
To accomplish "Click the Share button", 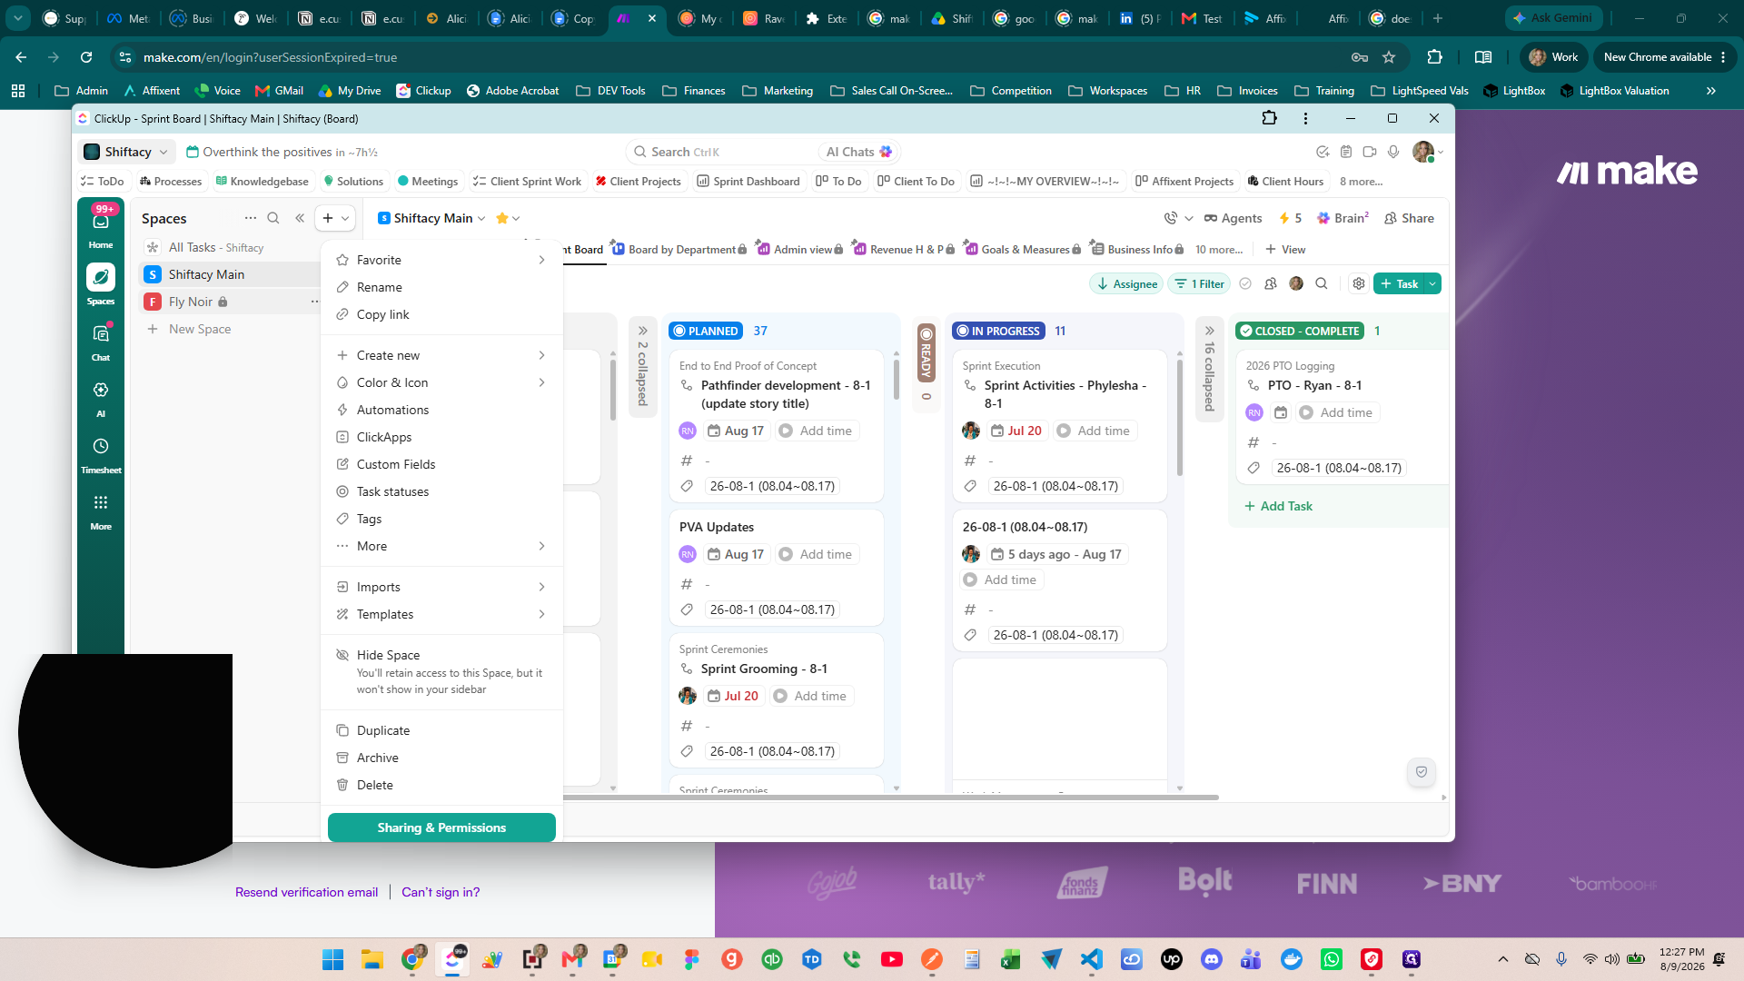I will [1410, 218].
